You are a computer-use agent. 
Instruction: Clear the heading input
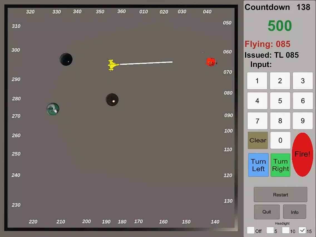(x=258, y=140)
